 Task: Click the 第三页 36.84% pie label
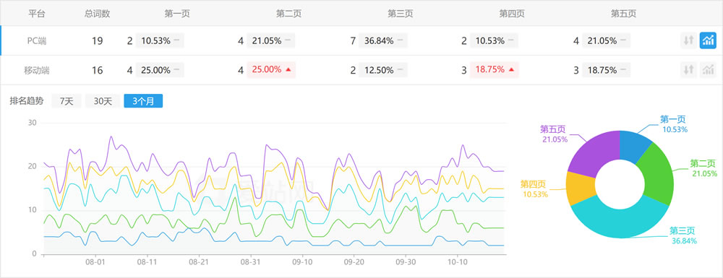(683, 235)
